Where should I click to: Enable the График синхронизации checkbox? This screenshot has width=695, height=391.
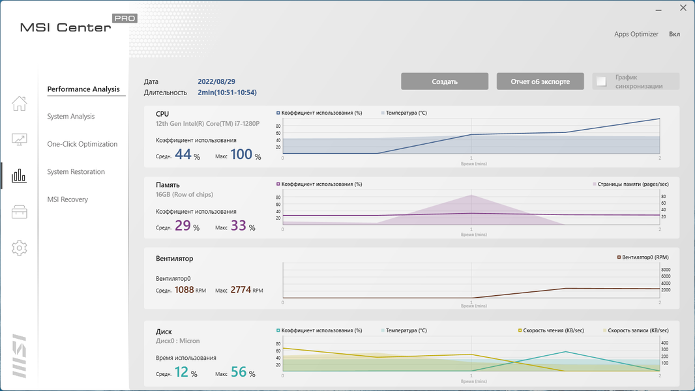(602, 81)
